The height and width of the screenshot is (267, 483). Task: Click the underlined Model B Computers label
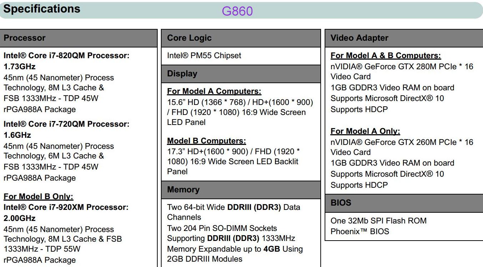[x=207, y=141]
